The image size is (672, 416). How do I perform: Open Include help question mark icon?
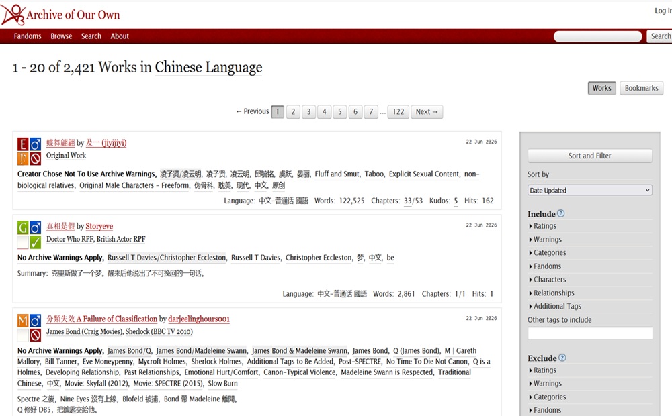click(560, 213)
